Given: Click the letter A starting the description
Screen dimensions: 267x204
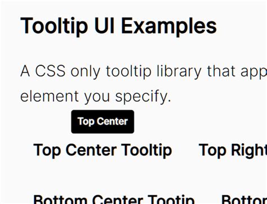Looking at the screenshot, I should coord(25,71).
